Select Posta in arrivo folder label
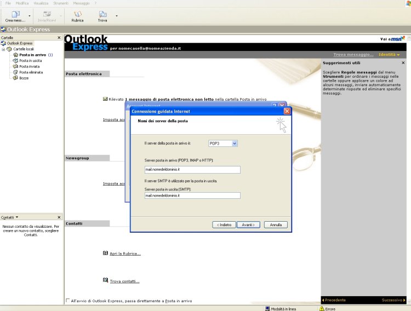Screen dimensions: 411x311 (x=33, y=55)
